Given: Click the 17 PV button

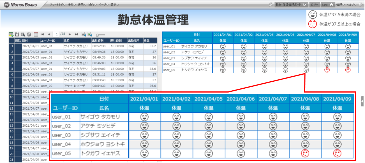Looking at the screenshot, I should click(x=314, y=5).
